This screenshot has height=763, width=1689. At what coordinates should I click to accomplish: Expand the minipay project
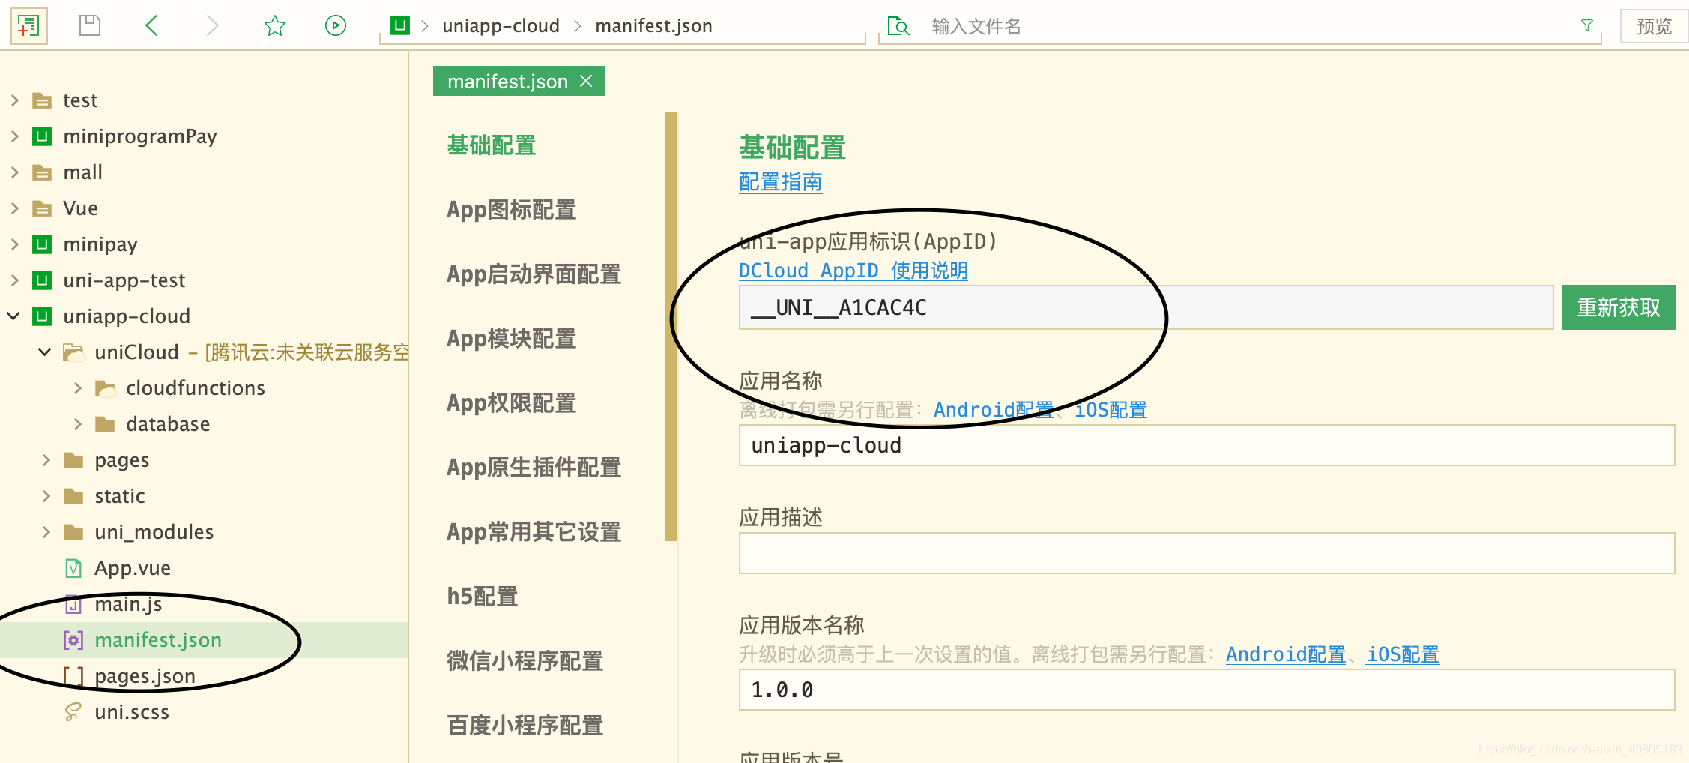14,244
